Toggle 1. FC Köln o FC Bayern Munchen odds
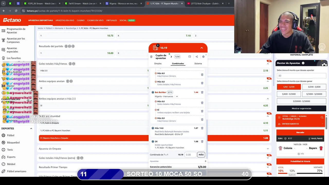This screenshot has width=329, height=185. click(154, 131)
